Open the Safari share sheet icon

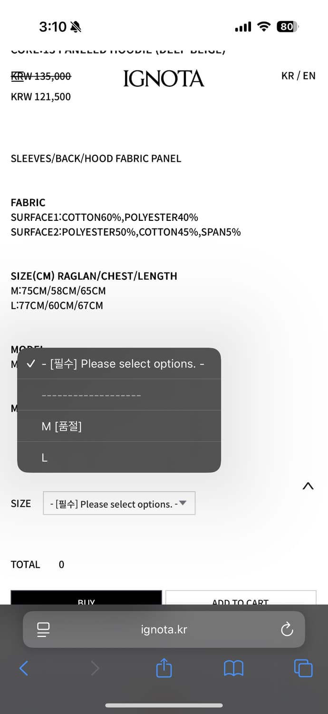[164, 668]
